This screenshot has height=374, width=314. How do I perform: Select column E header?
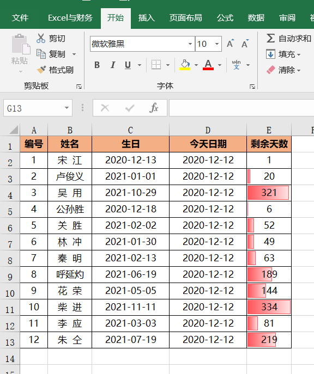[269, 130]
